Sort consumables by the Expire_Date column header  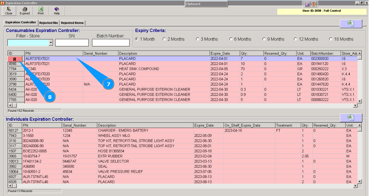224,54
